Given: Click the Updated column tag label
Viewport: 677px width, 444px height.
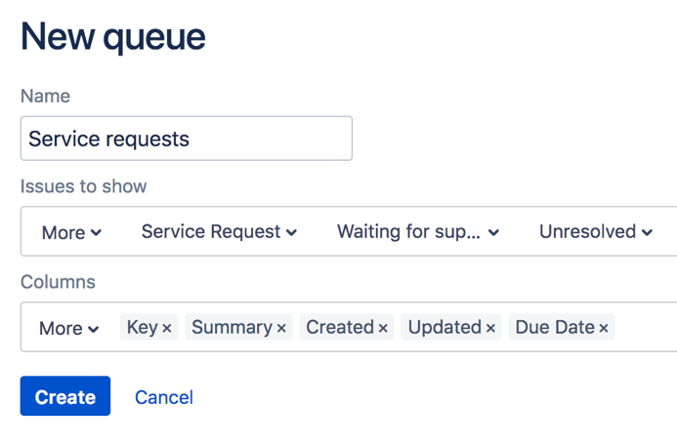Looking at the screenshot, I should (444, 328).
